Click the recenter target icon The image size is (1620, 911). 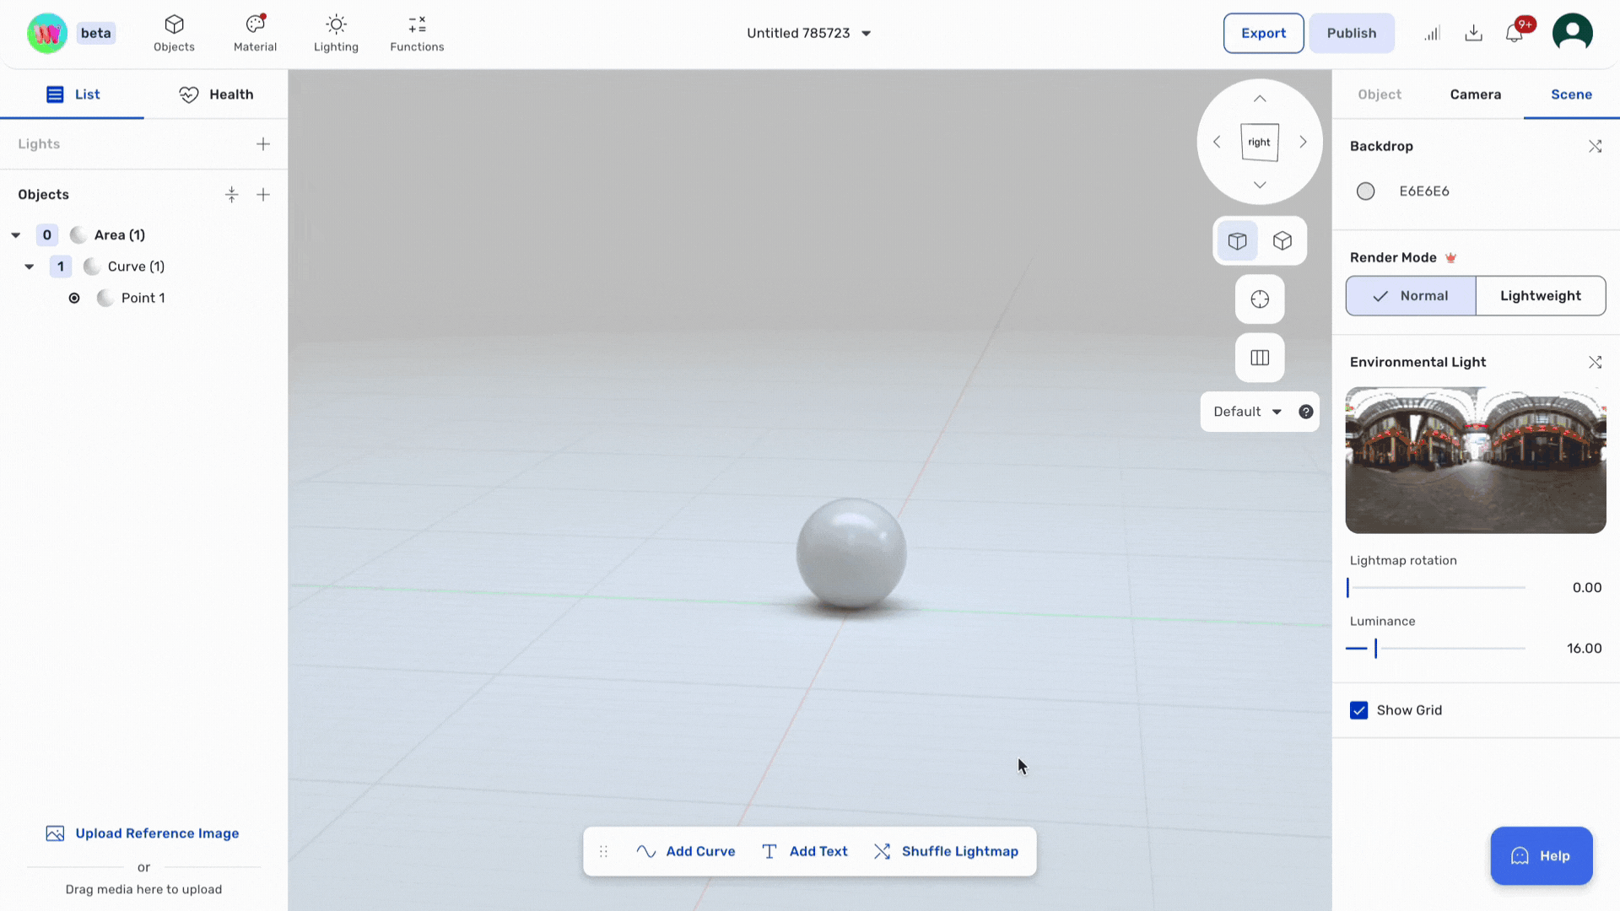coord(1260,299)
